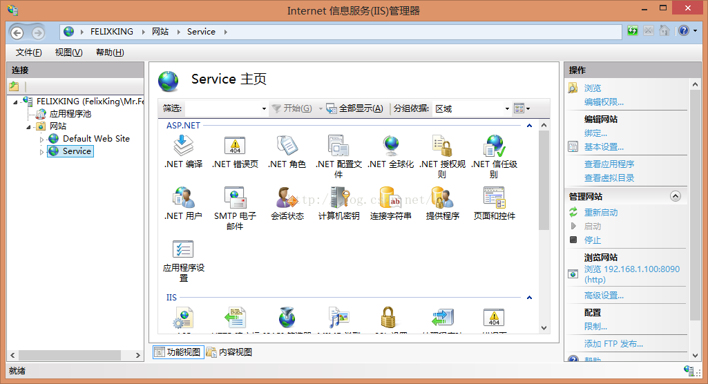Viewport: 708px width, 384px height.
Task: Select 应用程序池 in connections tree
Action: (x=70, y=114)
